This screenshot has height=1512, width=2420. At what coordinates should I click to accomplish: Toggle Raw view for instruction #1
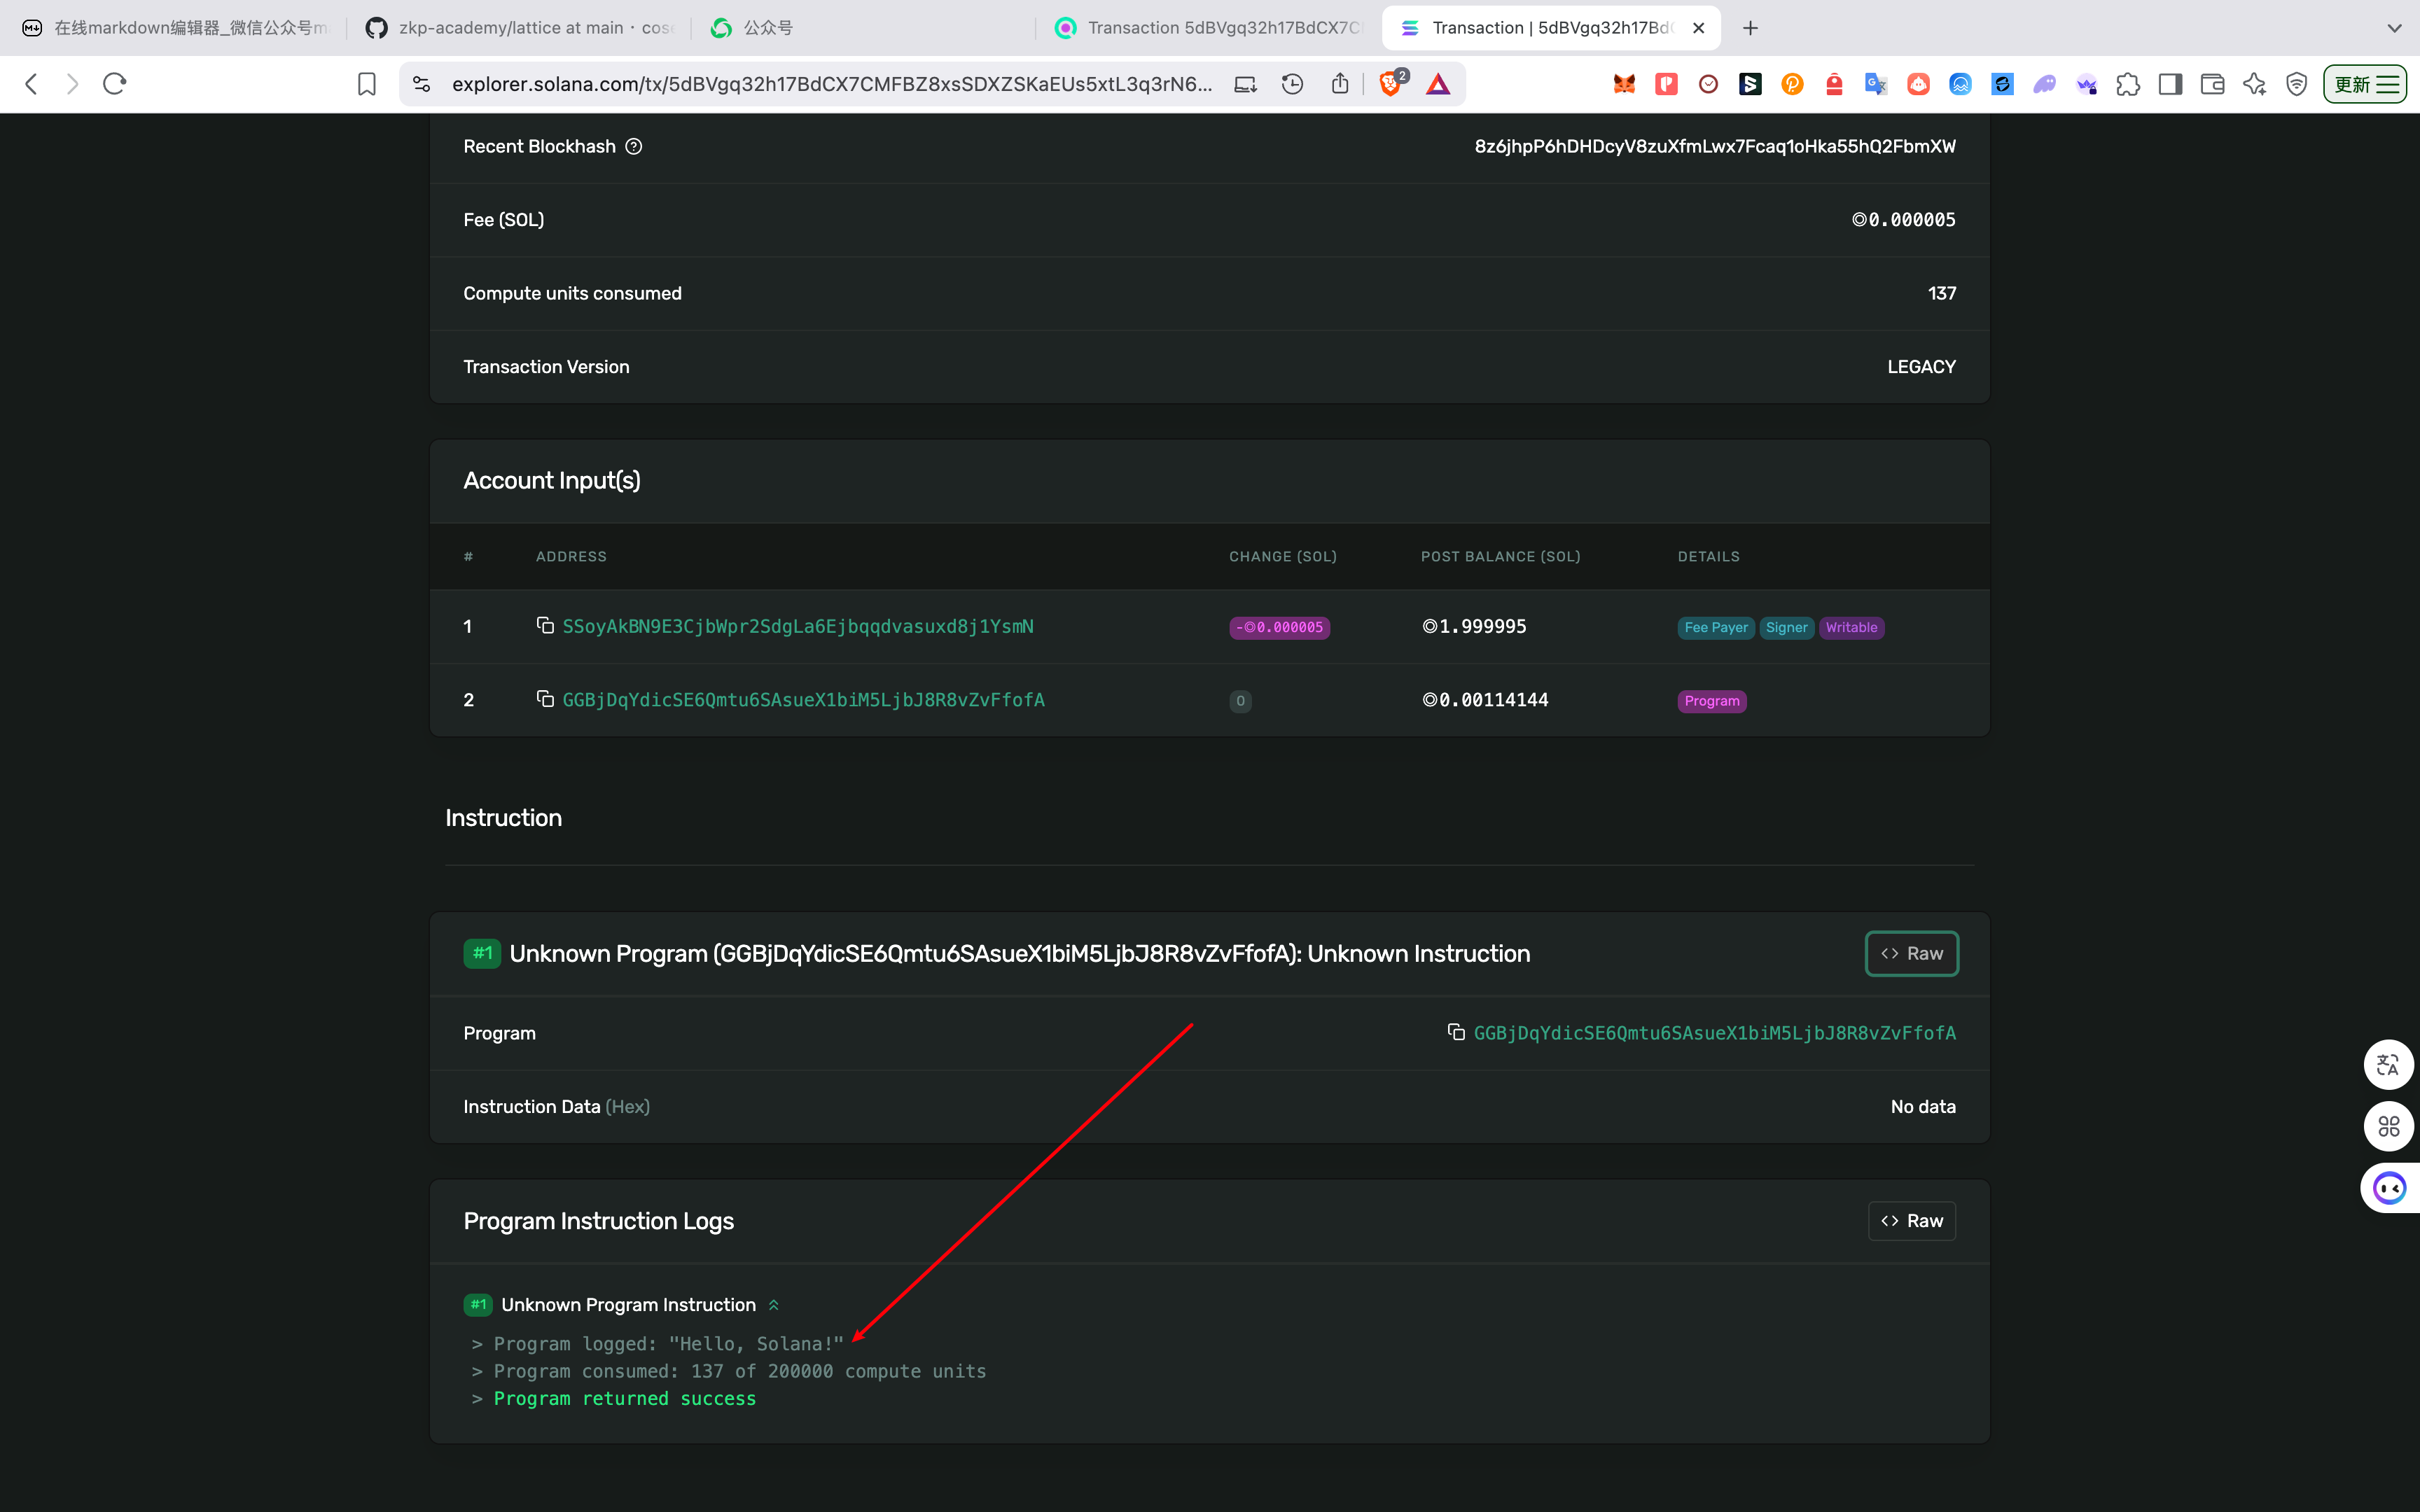[1911, 953]
